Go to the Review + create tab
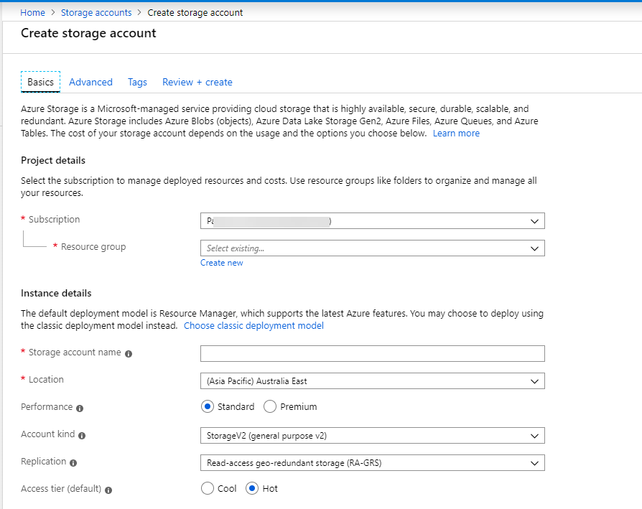This screenshot has height=509, width=642. (x=197, y=83)
